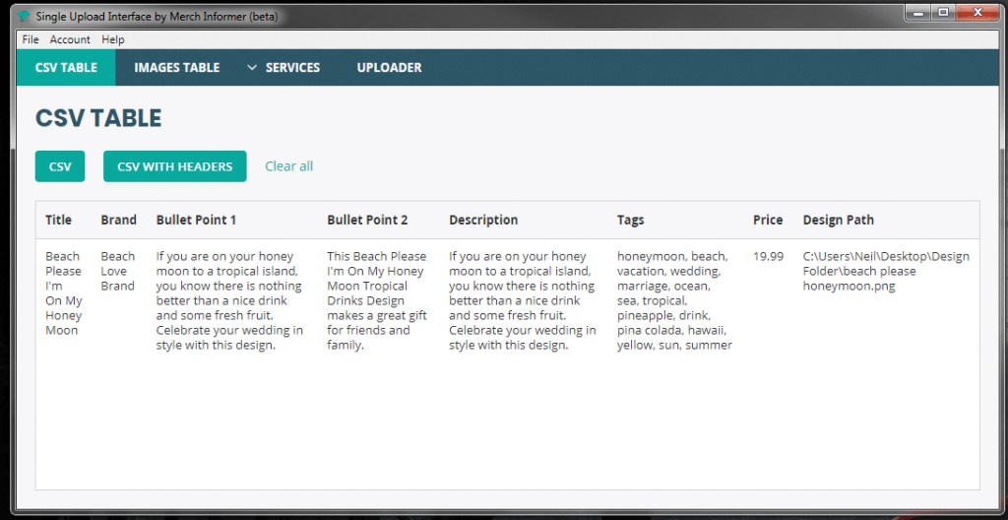
Task: Click the CSV button
Action: pos(60,166)
